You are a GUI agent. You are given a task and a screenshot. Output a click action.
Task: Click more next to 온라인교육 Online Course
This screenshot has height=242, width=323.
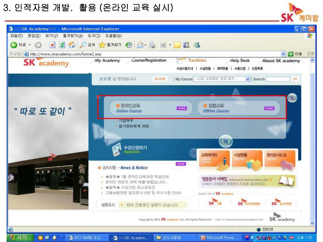(x=182, y=108)
